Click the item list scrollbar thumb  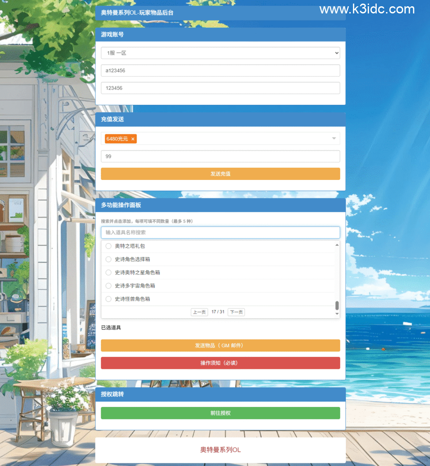tap(337, 305)
